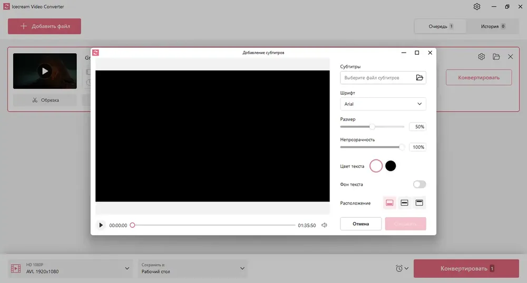527x283 pixels.
Task: Switch to the История tab
Action: coord(492,26)
